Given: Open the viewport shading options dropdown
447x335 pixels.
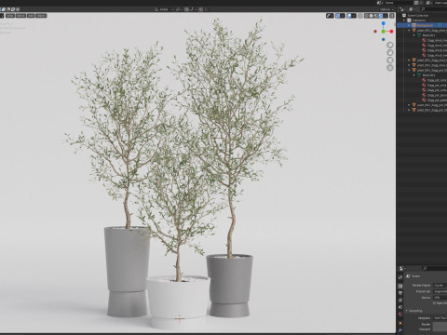Looking at the screenshot, I should 386,16.
